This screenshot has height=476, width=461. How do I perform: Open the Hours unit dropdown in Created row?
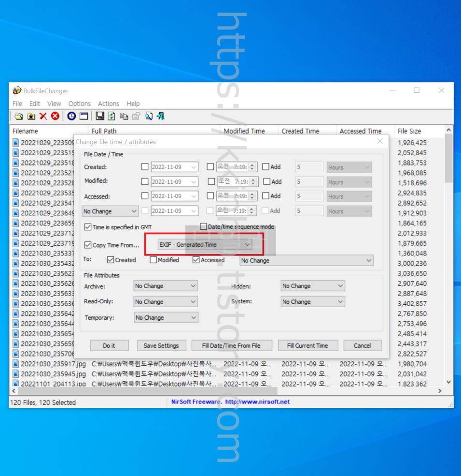pyautogui.click(x=349, y=167)
